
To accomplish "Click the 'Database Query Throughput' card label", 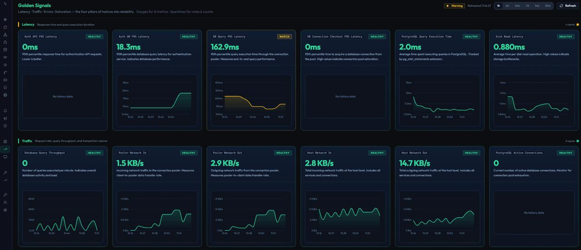I will [44, 153].
